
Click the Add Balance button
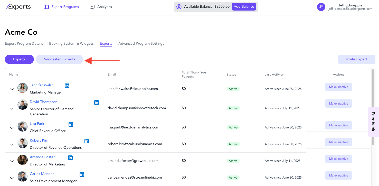[x=244, y=7]
